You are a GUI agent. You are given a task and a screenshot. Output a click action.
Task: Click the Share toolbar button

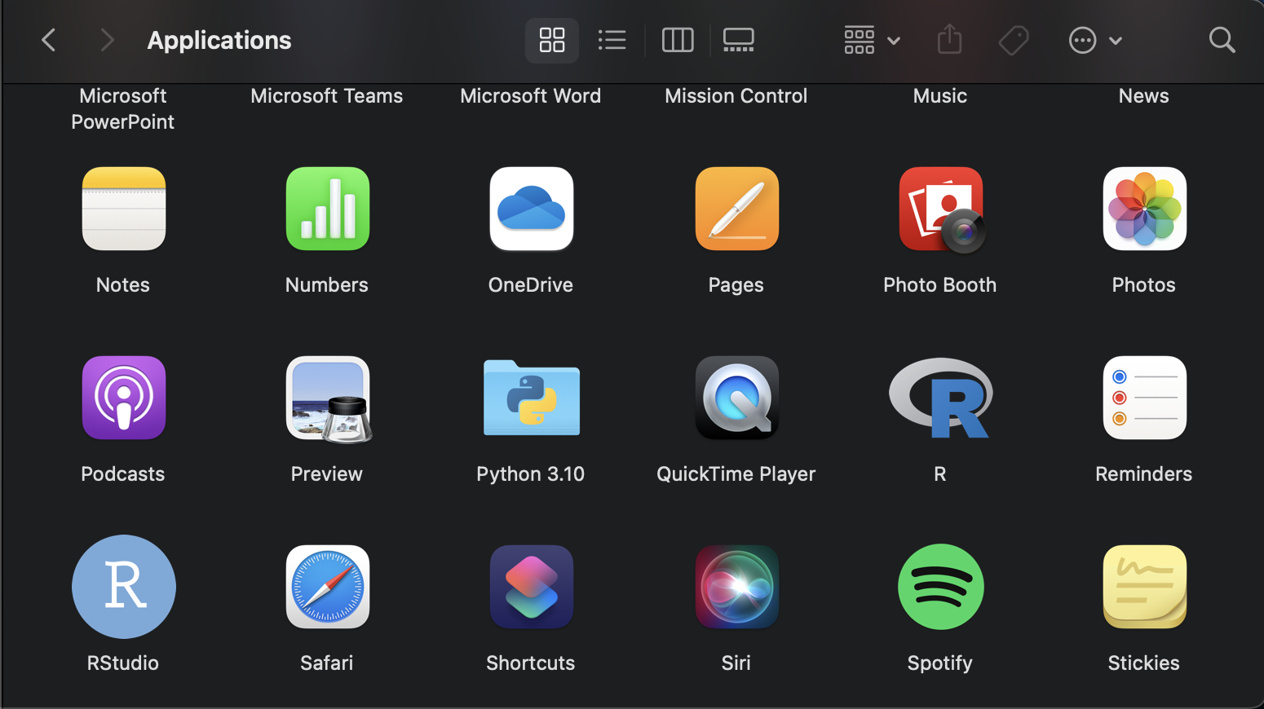point(950,40)
